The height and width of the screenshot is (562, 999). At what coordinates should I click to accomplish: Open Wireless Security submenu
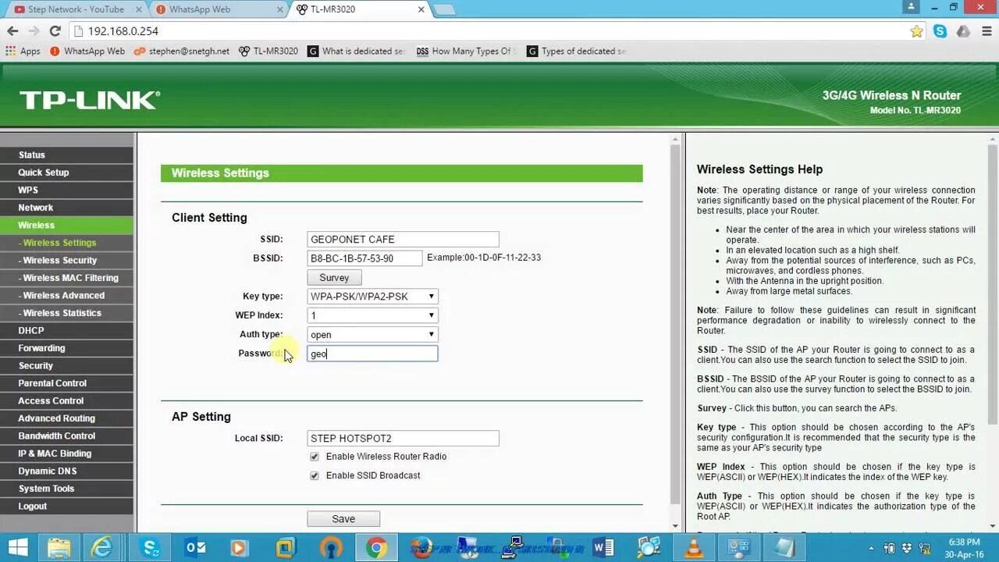pyautogui.click(x=66, y=260)
